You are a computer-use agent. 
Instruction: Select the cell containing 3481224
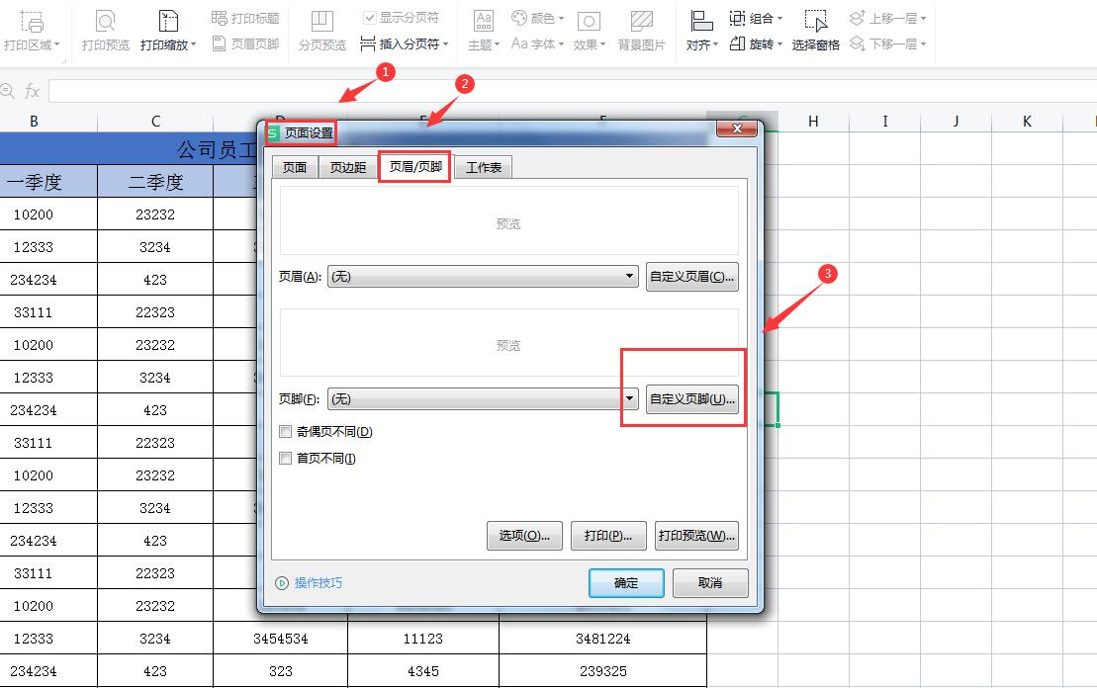tap(603, 639)
